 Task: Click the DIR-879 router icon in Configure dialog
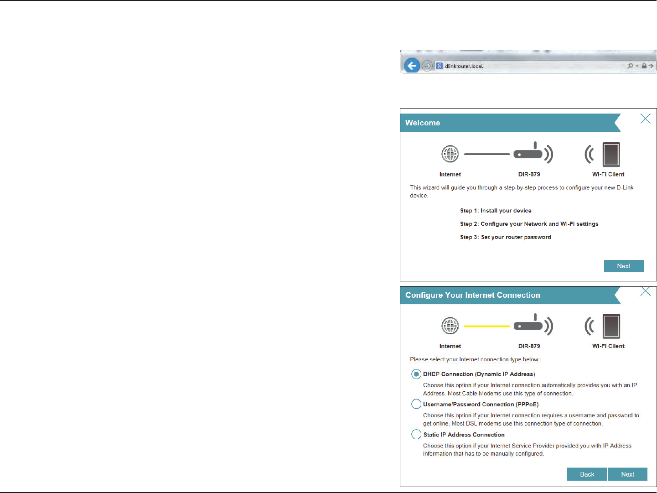click(x=533, y=325)
